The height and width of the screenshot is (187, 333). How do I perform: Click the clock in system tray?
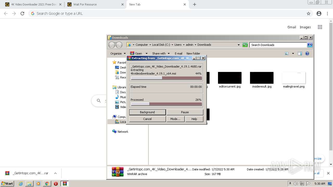pyautogui.click(x=320, y=184)
